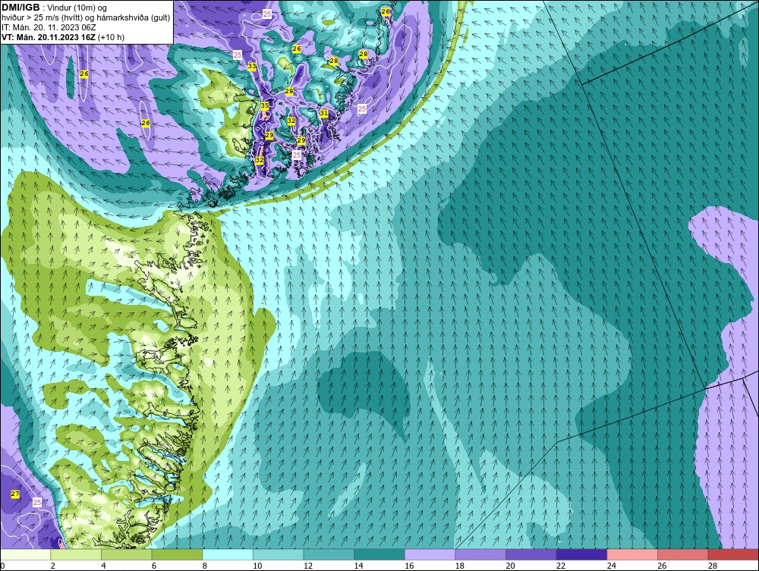The image size is (759, 571).
Task: Click the 26–28 m/s salmon legend swatch
Action: (683, 554)
